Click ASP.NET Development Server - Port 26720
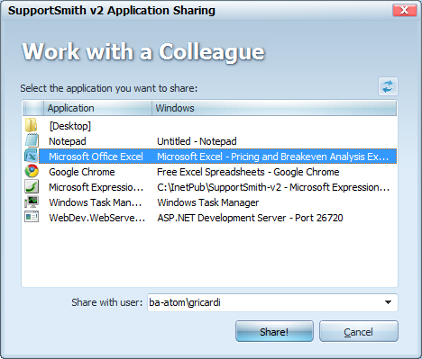 [250, 218]
